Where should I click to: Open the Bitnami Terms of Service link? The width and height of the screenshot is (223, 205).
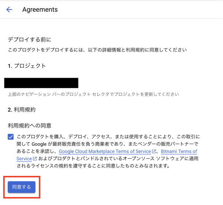[x=179, y=151]
